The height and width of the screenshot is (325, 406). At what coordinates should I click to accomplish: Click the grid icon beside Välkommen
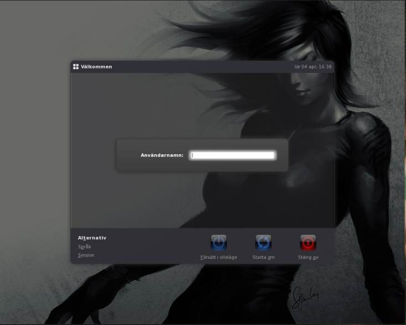point(76,67)
